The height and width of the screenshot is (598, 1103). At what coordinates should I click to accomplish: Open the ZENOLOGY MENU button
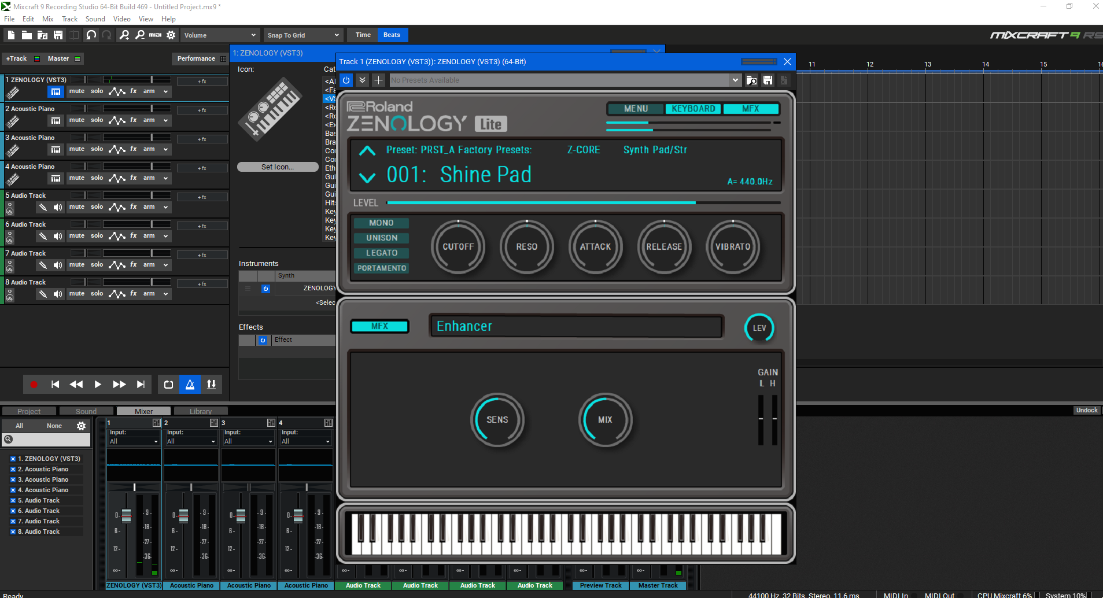point(636,109)
